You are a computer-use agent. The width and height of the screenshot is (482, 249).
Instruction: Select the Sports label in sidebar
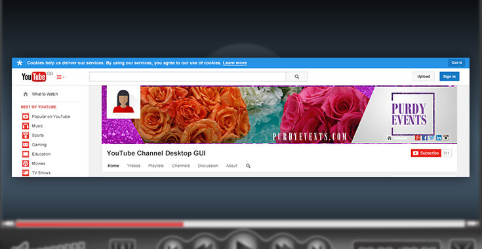pos(38,136)
